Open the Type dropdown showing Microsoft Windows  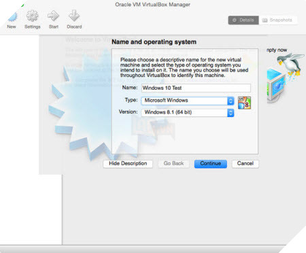pos(188,101)
